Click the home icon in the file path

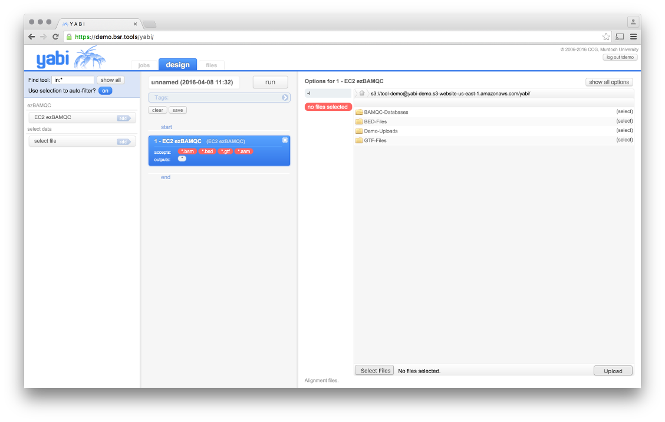coord(362,93)
